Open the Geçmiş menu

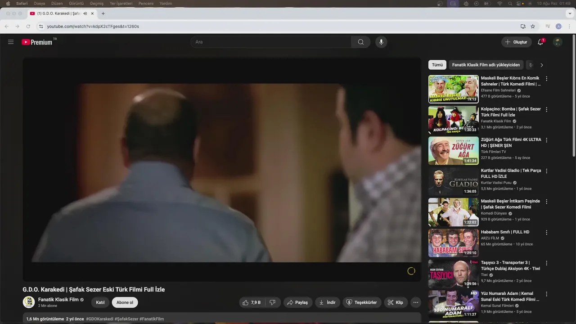click(x=97, y=3)
